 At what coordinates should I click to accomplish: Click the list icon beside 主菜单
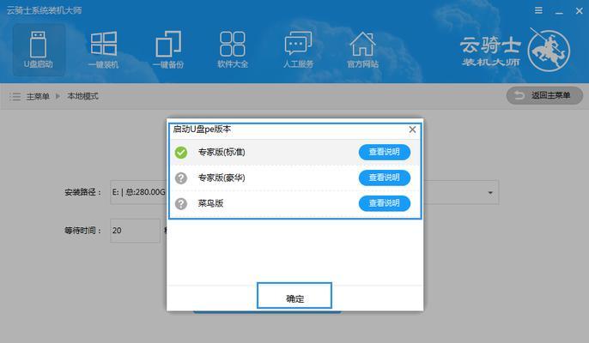pyautogui.click(x=15, y=96)
